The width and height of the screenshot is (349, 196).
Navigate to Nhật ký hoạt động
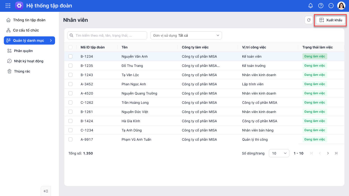click(x=28, y=61)
